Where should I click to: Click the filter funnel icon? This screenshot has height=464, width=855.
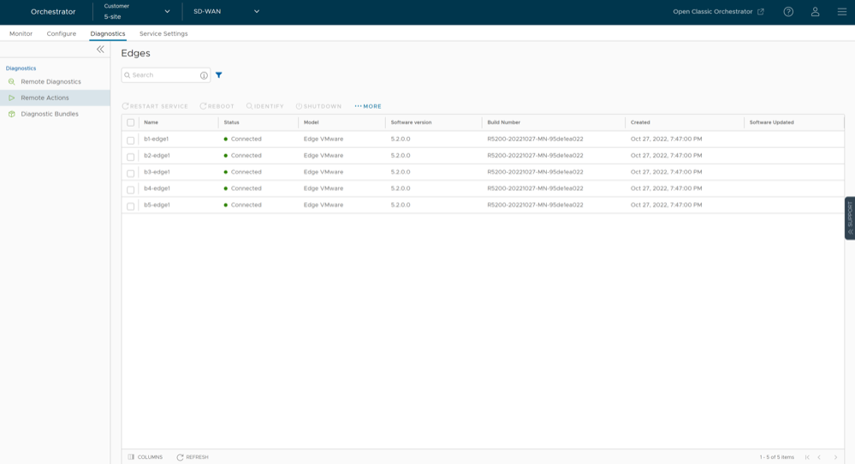click(x=219, y=75)
